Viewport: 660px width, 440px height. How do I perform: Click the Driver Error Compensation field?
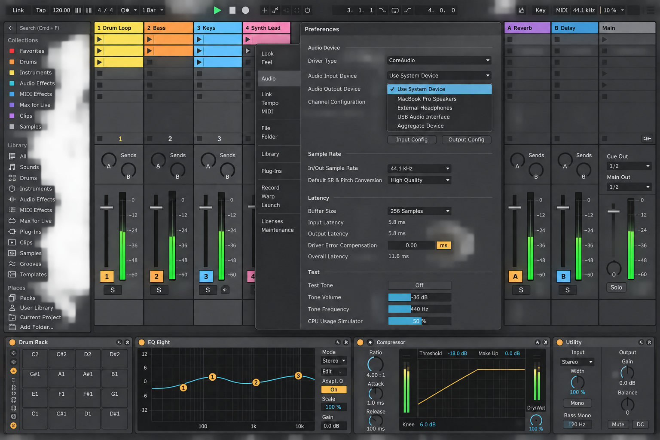(411, 245)
